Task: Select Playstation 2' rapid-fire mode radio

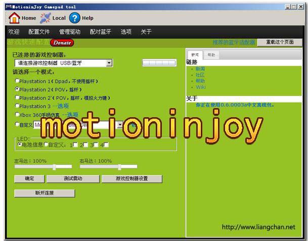Action: [x=17, y=98]
